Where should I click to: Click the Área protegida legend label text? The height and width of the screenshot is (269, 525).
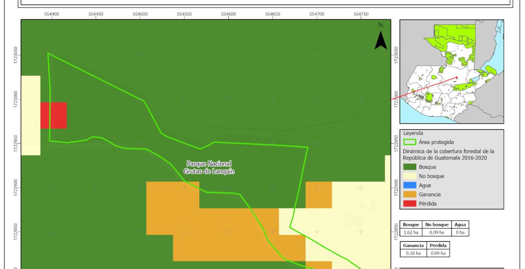click(x=436, y=142)
